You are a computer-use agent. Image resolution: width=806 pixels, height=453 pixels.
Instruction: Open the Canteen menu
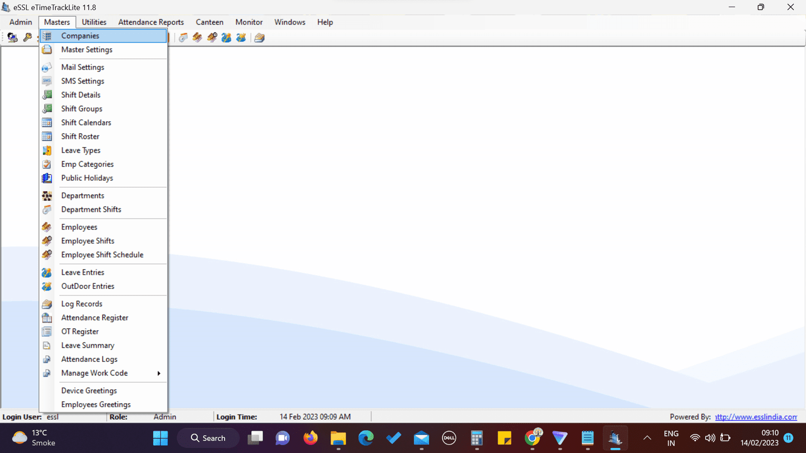tap(210, 22)
